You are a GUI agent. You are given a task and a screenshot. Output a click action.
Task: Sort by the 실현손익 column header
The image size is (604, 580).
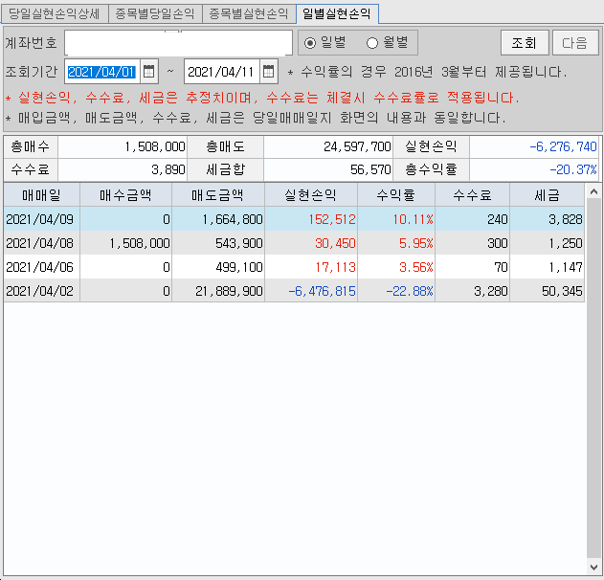311,194
